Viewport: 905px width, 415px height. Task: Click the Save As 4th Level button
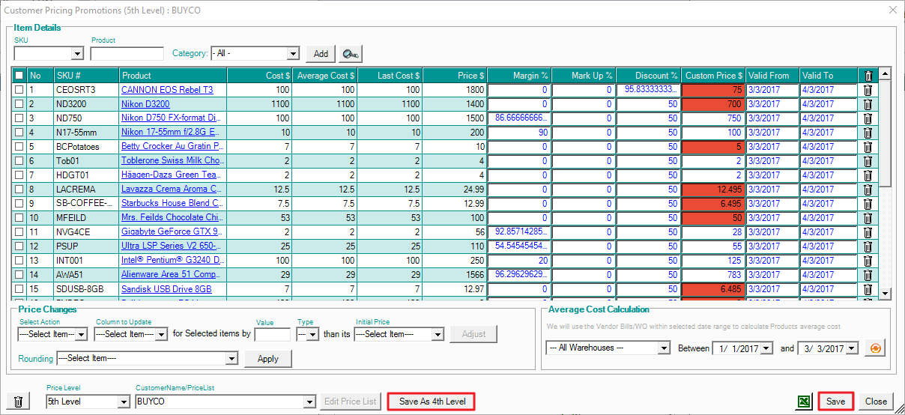pyautogui.click(x=432, y=402)
